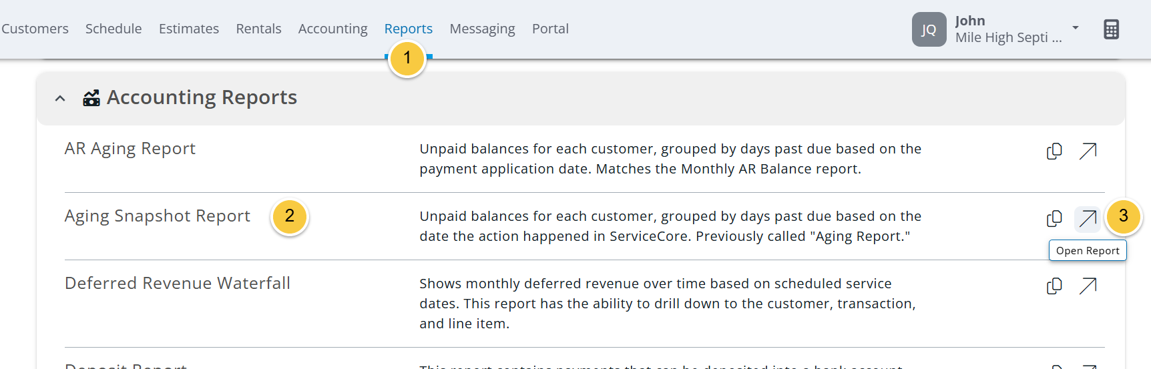Click the AR Aging Report title
1151x369 pixels.
click(130, 149)
